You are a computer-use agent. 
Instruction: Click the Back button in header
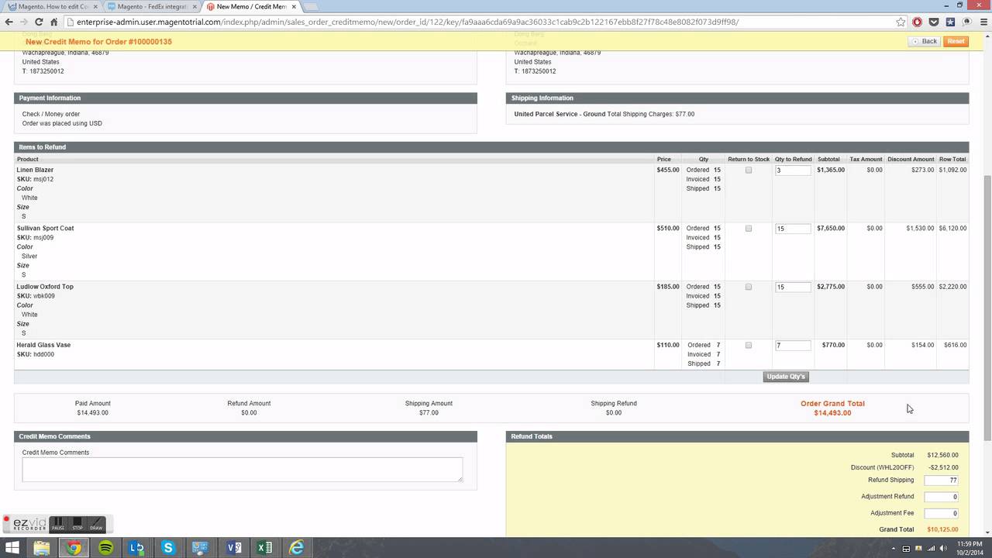click(x=925, y=41)
